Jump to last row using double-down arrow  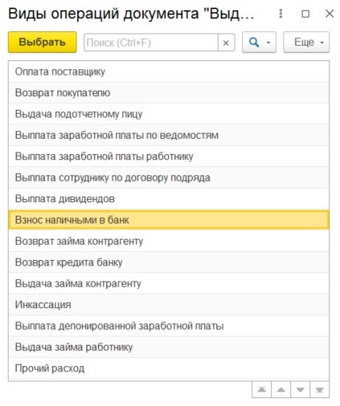pyautogui.click(x=319, y=390)
